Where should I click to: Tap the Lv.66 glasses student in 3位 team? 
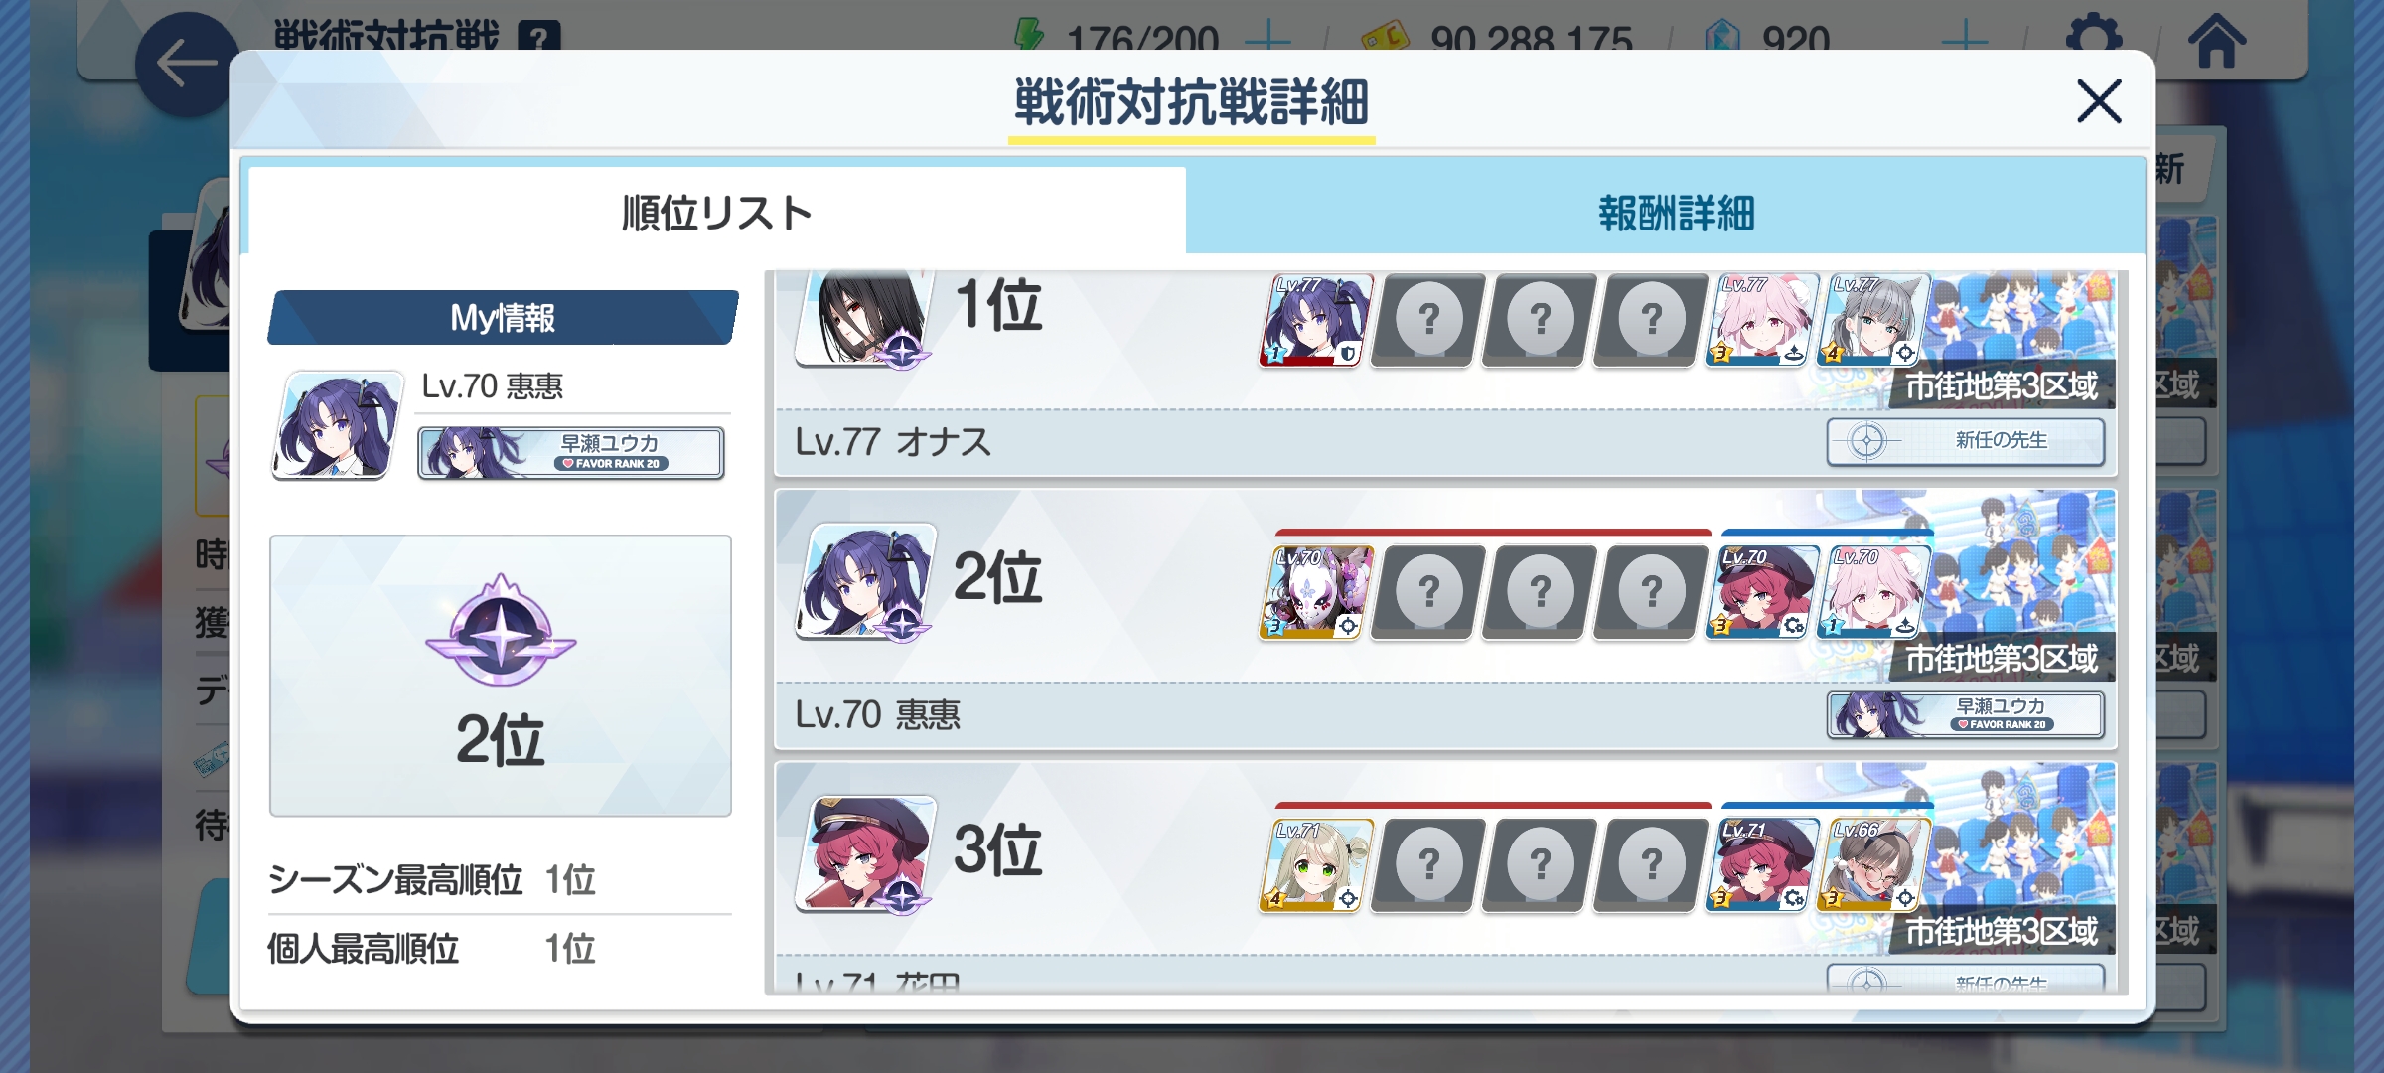coord(1873,864)
